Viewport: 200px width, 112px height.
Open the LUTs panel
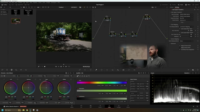11,5
